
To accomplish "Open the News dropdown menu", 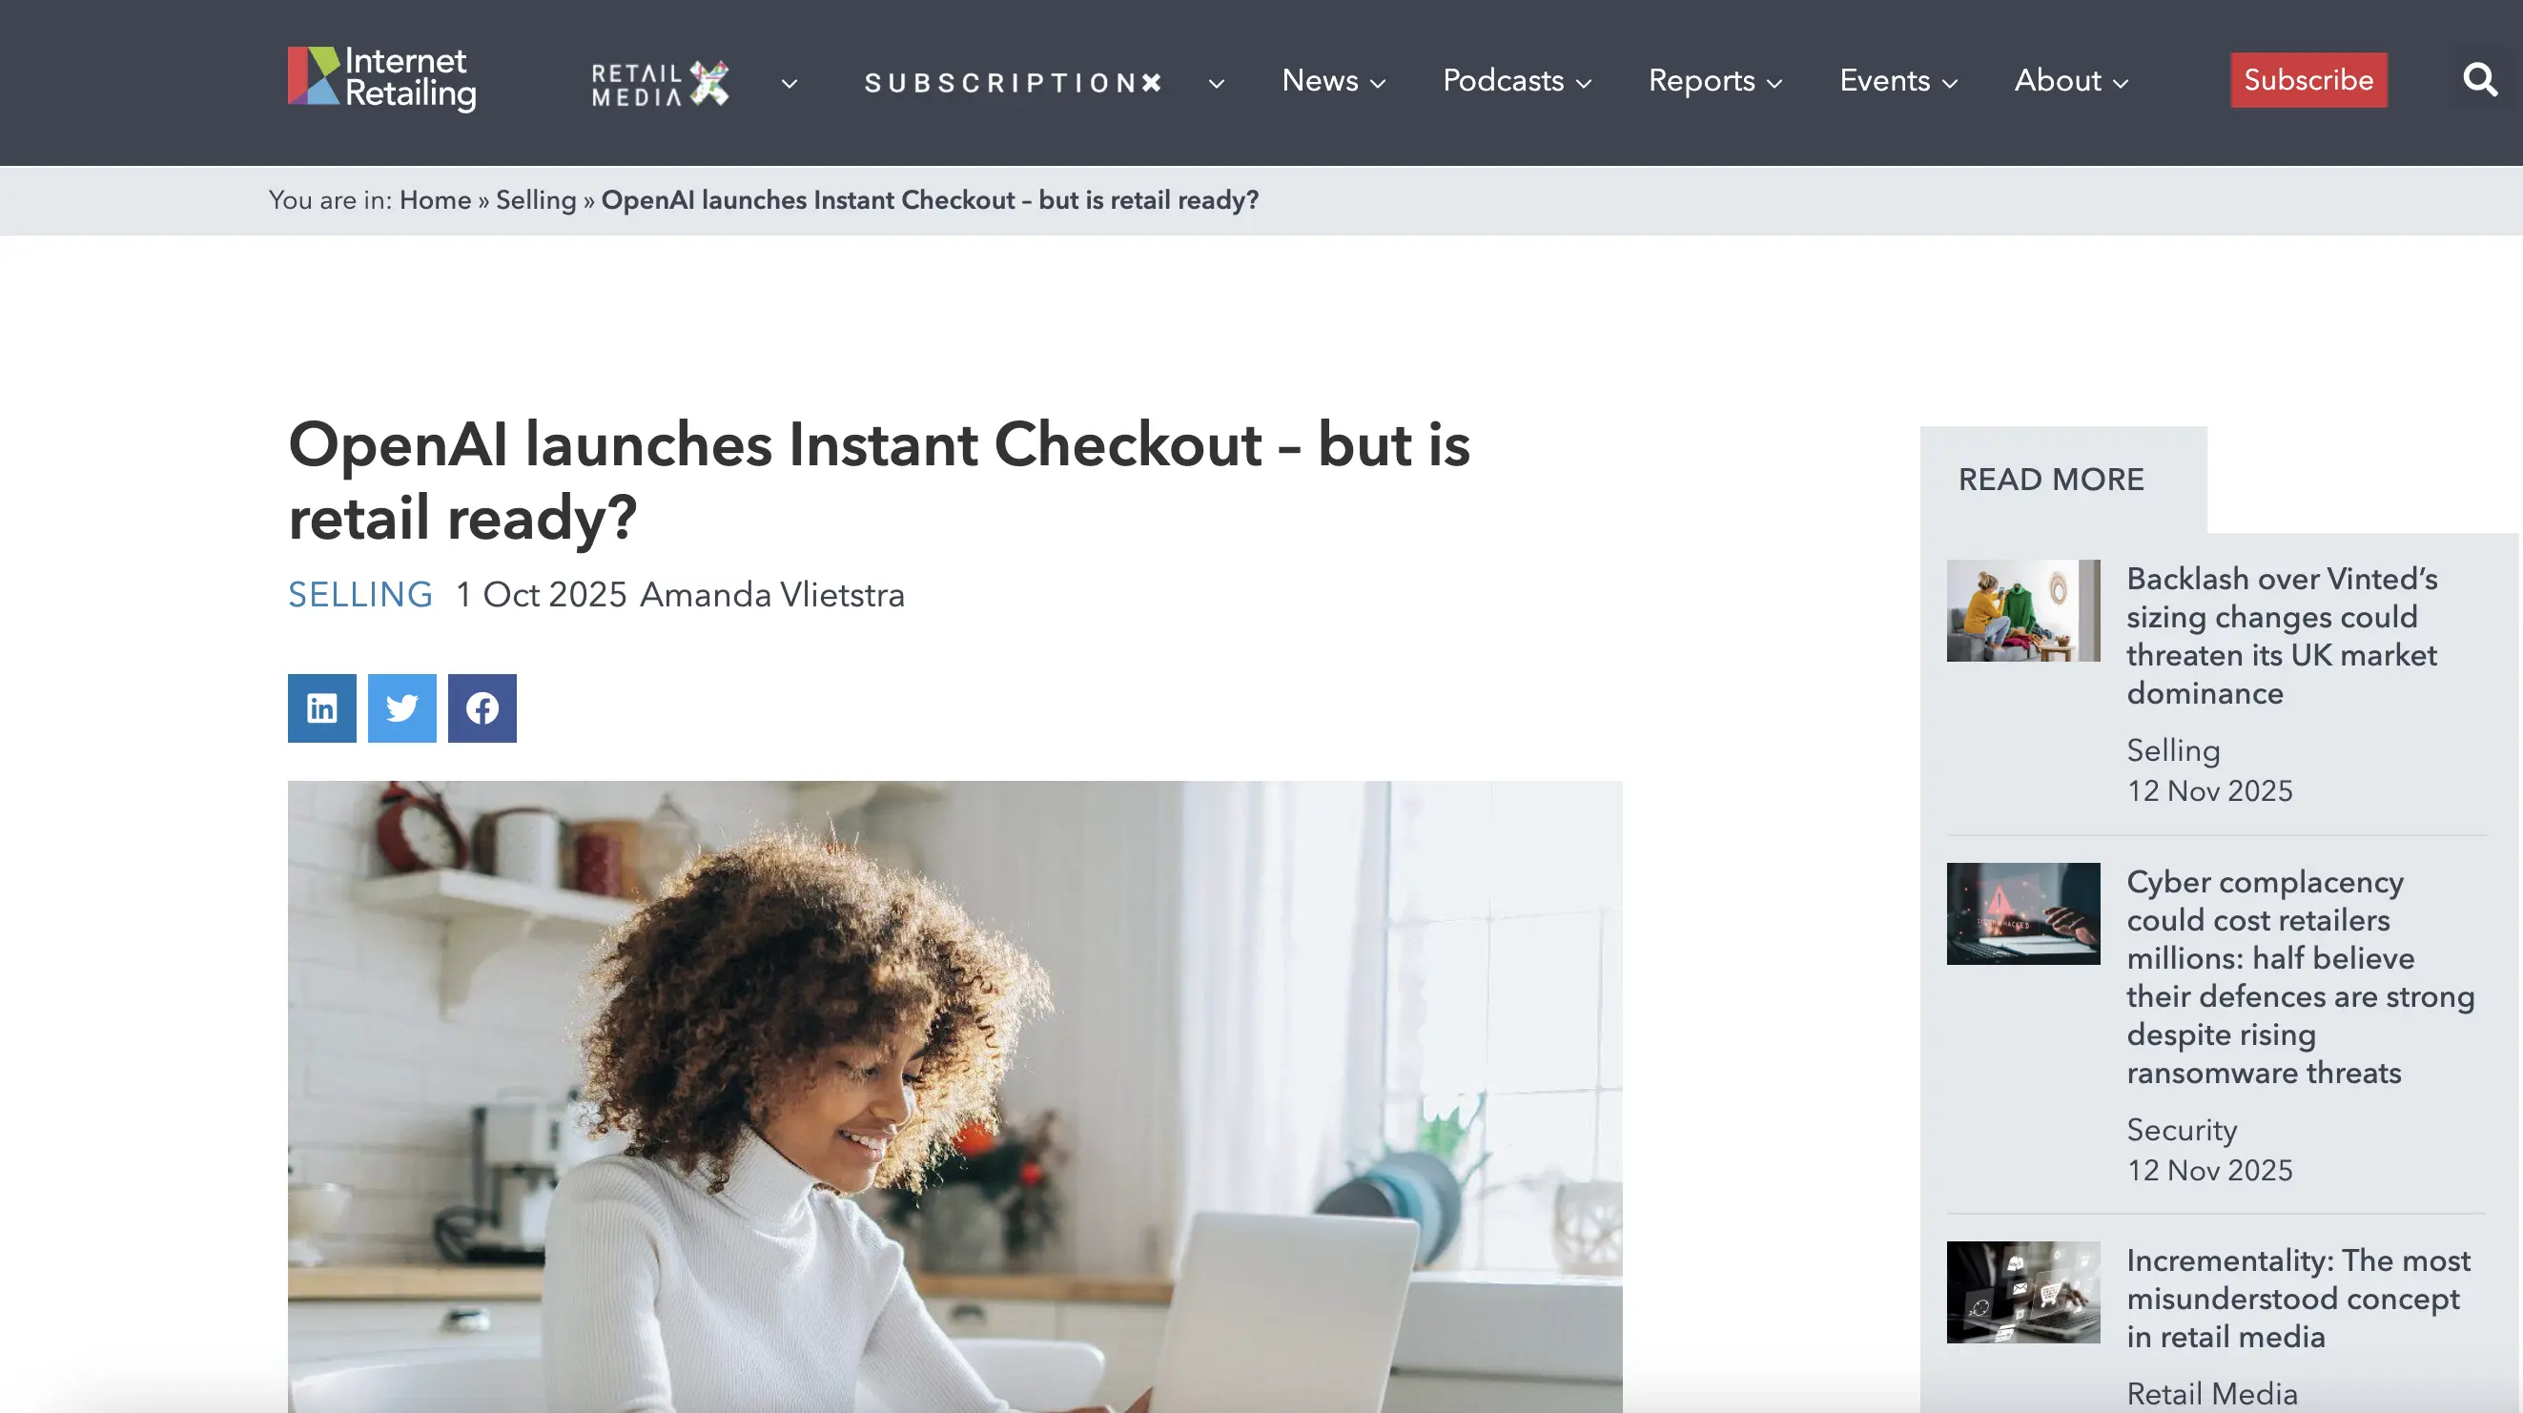I will point(1334,80).
